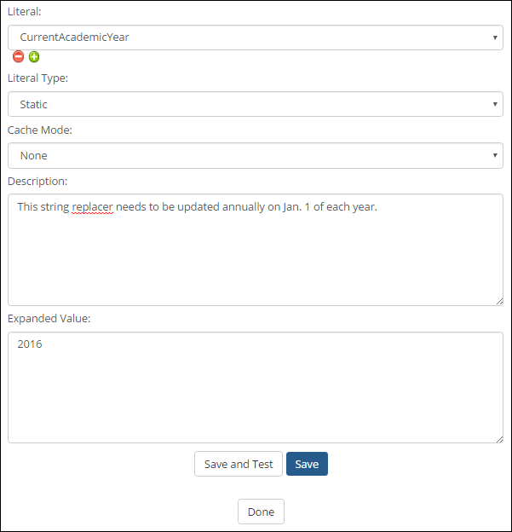
Task: Click the green plus add-literal icon
Action: point(34,56)
